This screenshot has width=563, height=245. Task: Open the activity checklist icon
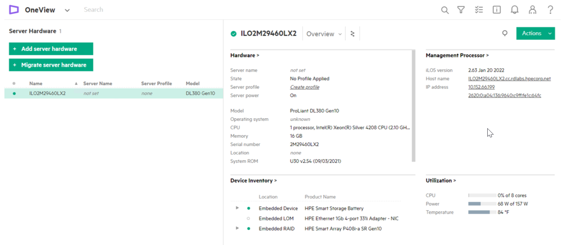coord(479,10)
